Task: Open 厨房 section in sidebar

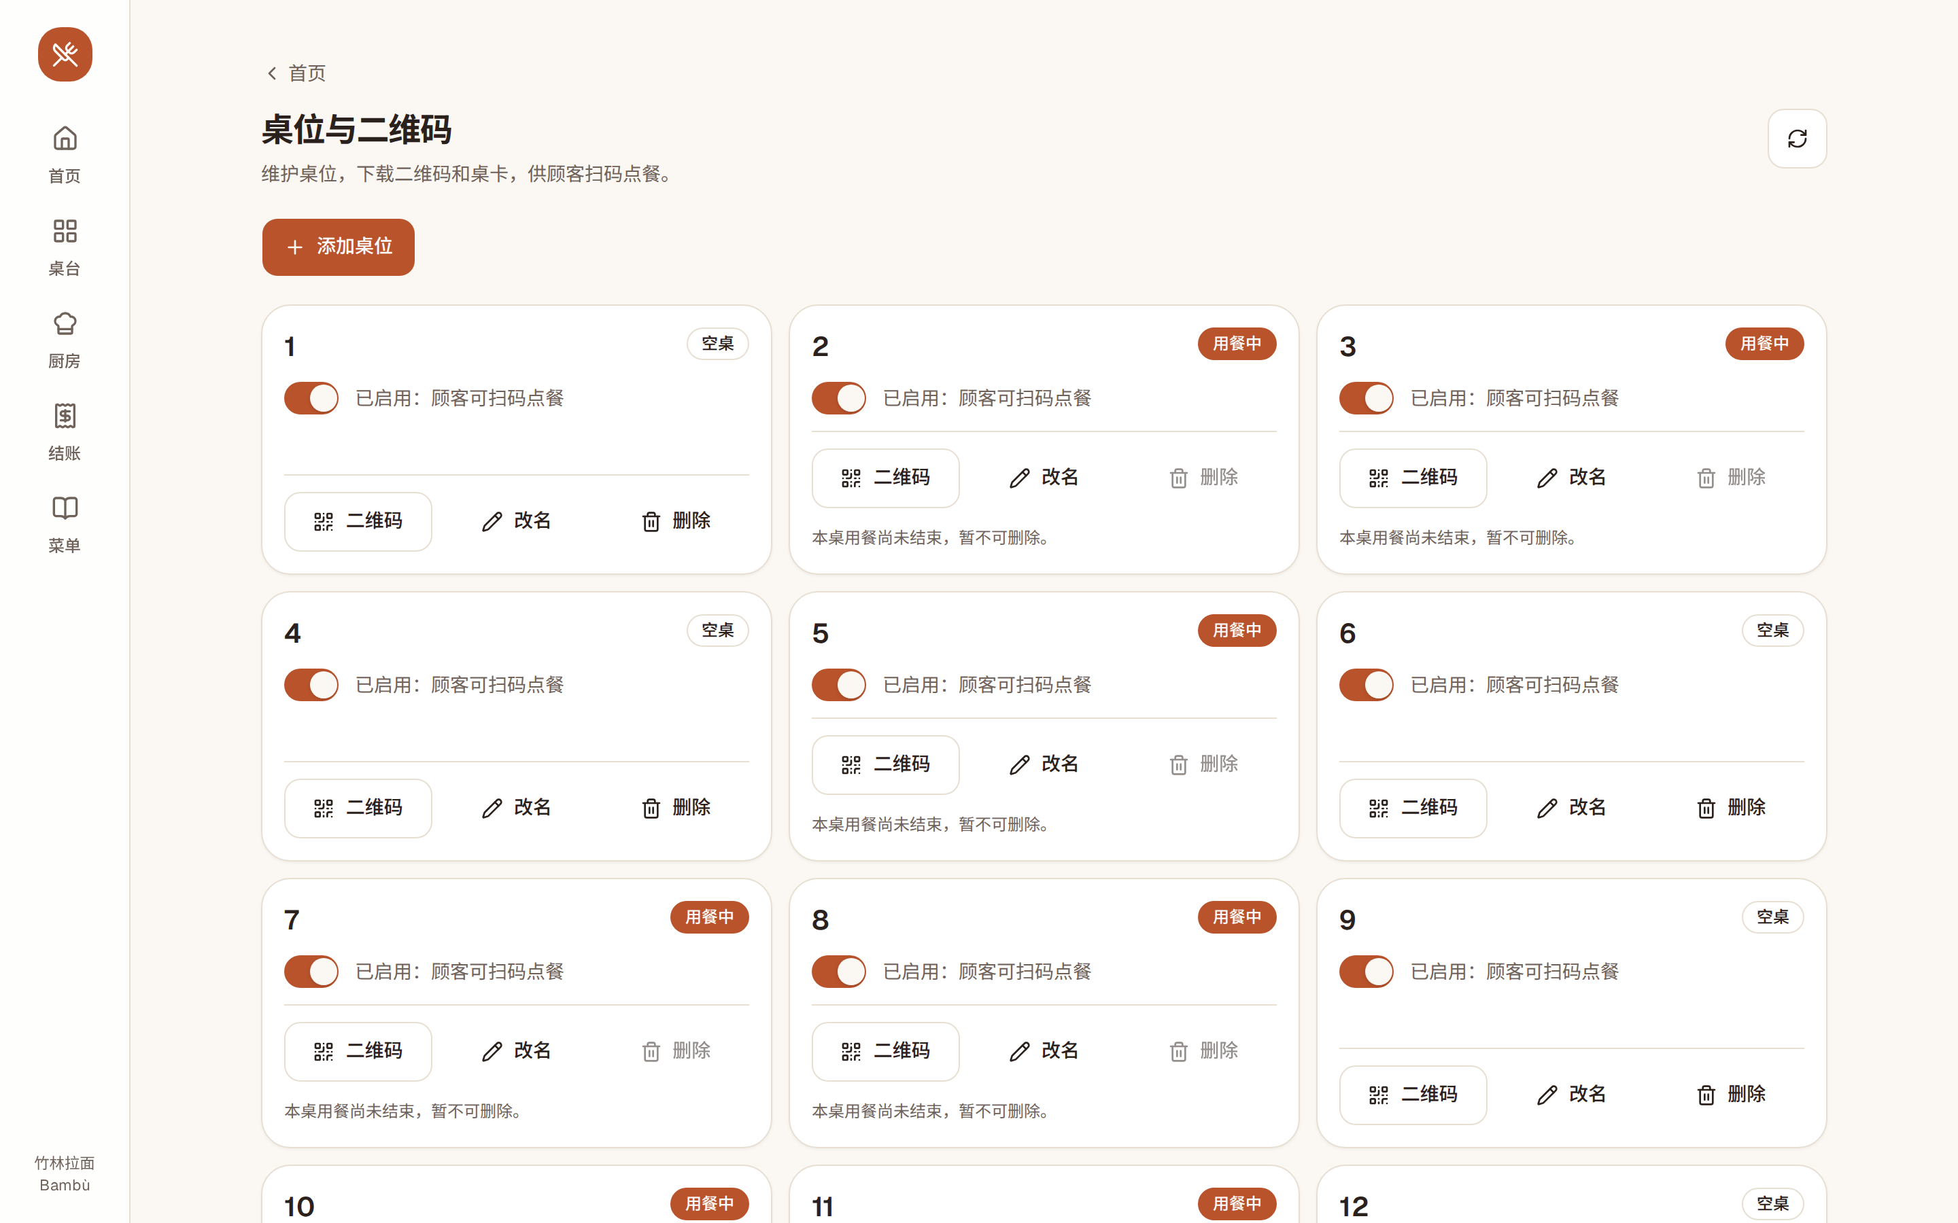Action: [x=65, y=339]
